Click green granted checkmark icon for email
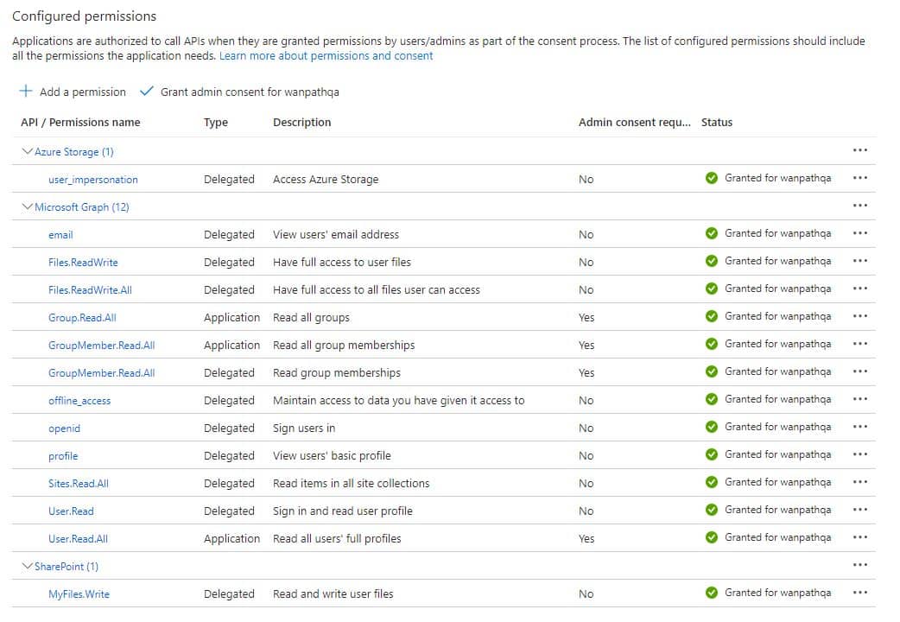 pyautogui.click(x=711, y=234)
